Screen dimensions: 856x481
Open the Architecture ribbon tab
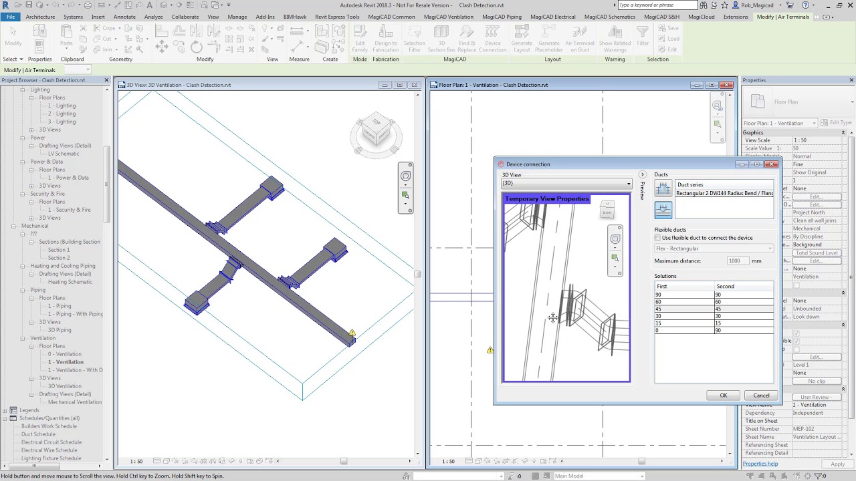tap(40, 17)
